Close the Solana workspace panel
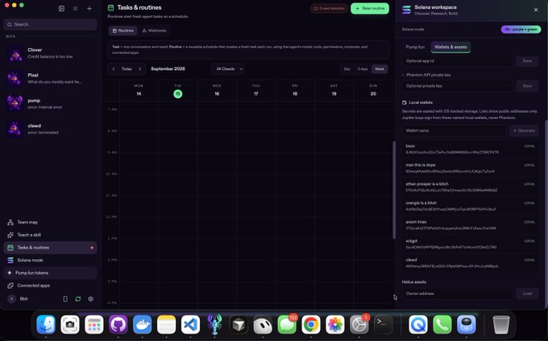This screenshot has width=548, height=341. pyautogui.click(x=536, y=10)
